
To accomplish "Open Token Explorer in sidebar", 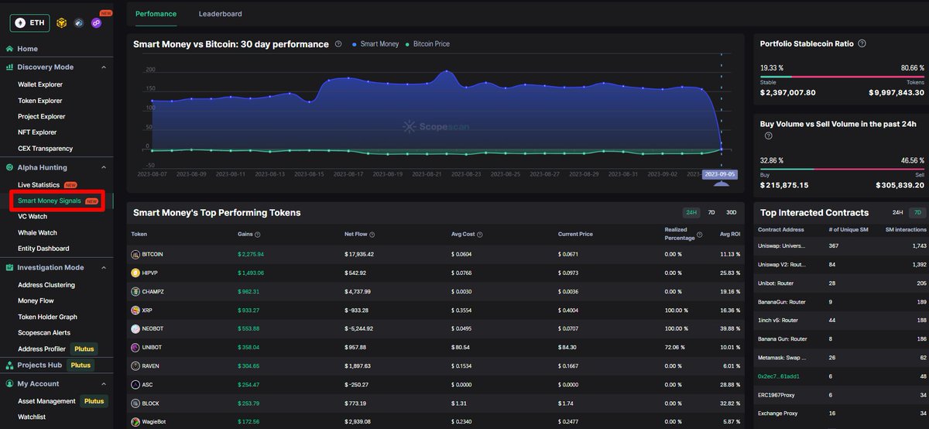I will coord(40,101).
